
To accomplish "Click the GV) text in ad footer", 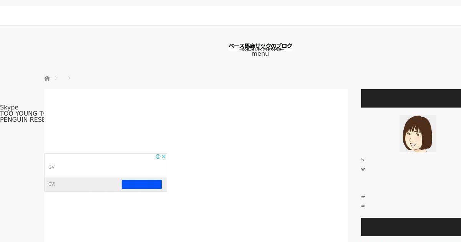I will click(x=52, y=184).
